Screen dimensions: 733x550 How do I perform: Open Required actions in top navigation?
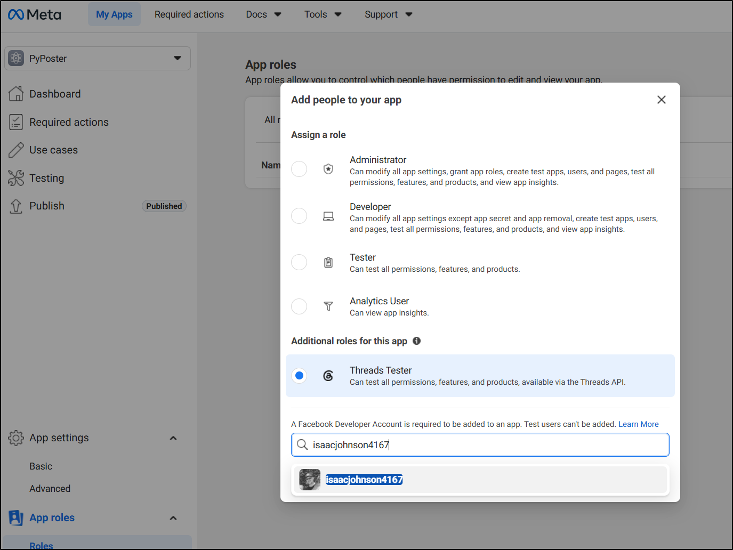(189, 14)
